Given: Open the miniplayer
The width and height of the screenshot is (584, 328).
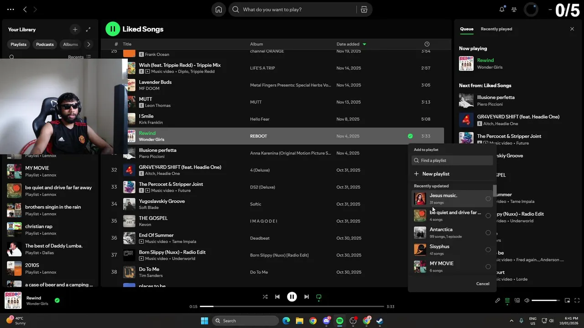Looking at the screenshot, I should tap(568, 300).
